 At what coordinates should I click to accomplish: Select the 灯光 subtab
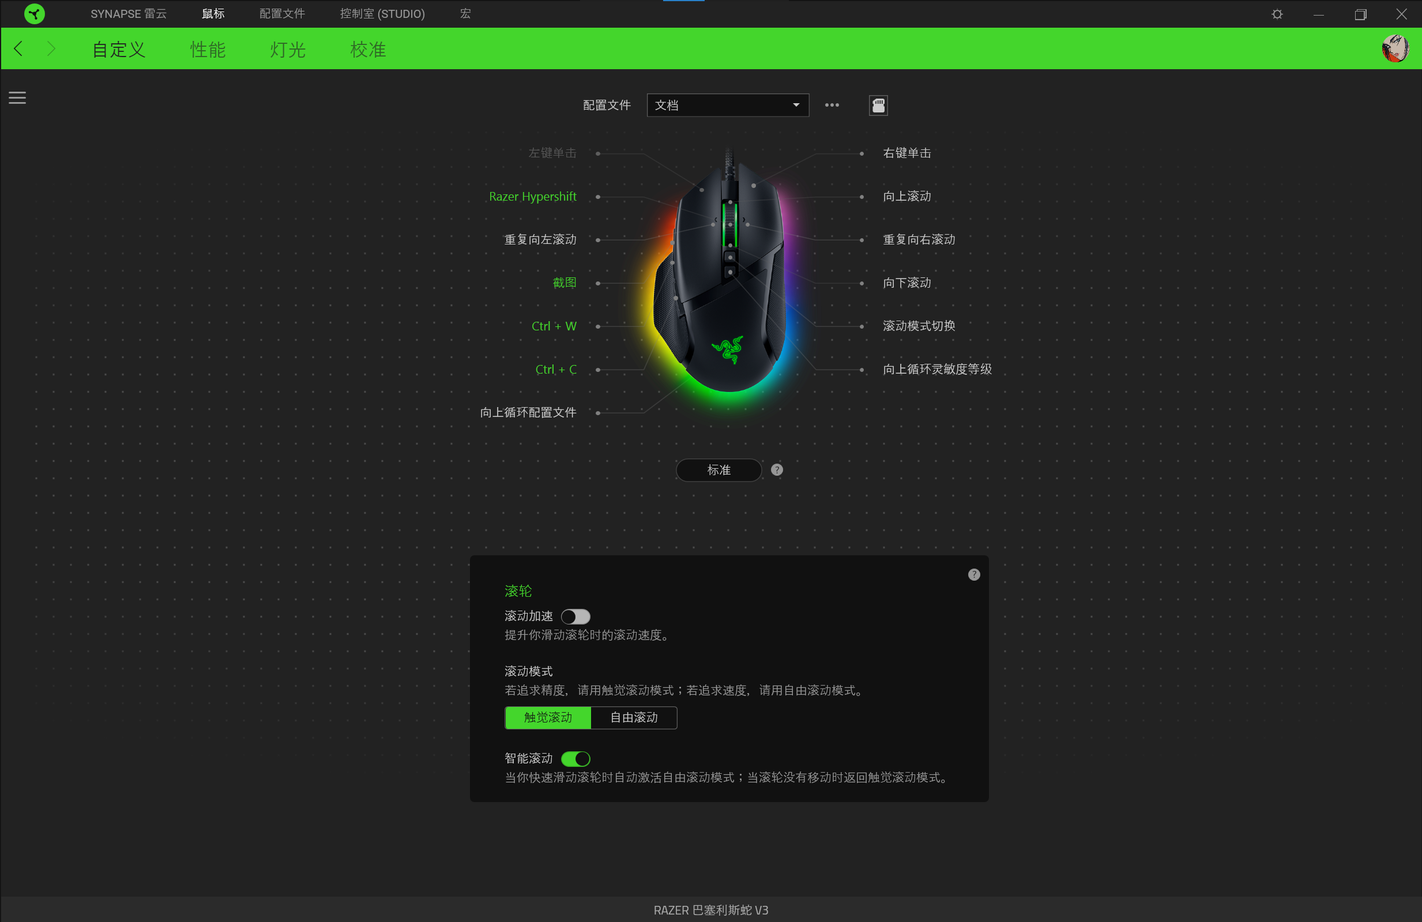point(287,49)
